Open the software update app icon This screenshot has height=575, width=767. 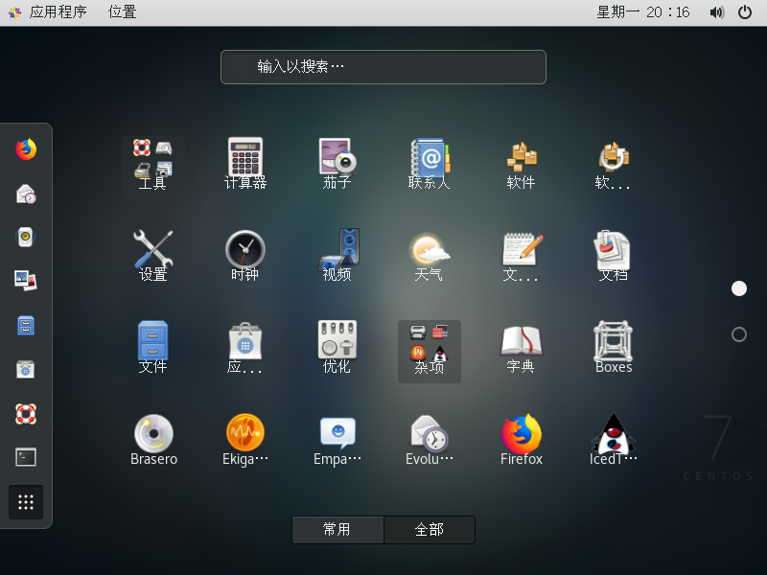[x=613, y=164]
